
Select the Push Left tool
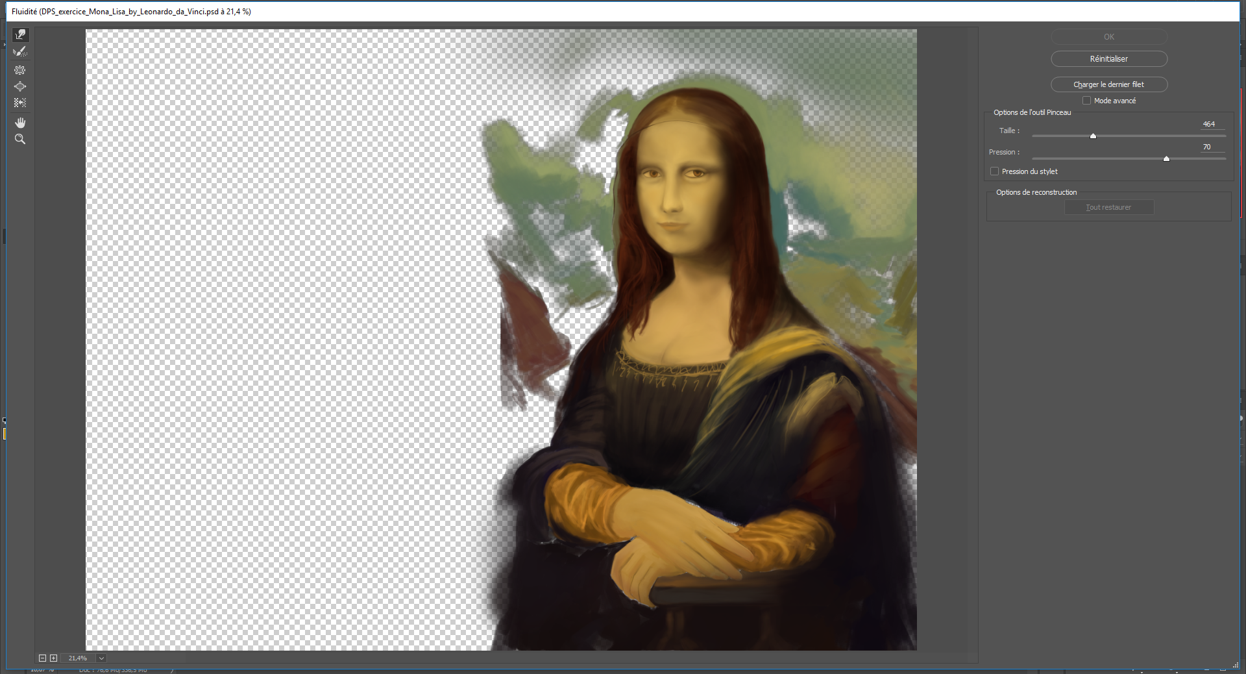tap(20, 103)
